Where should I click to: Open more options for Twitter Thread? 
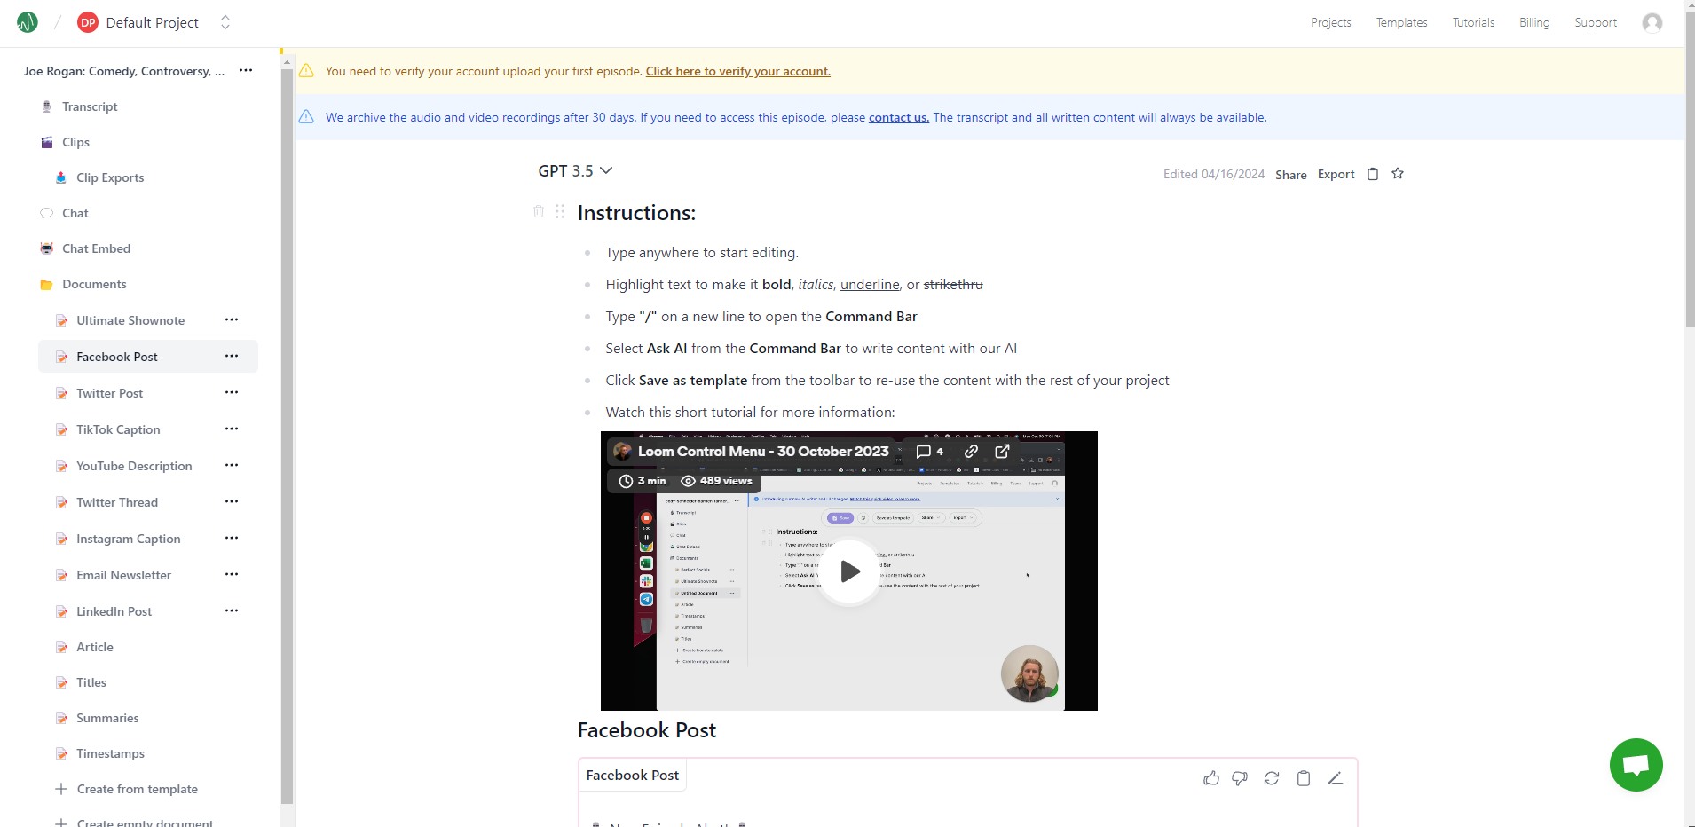pyautogui.click(x=232, y=501)
